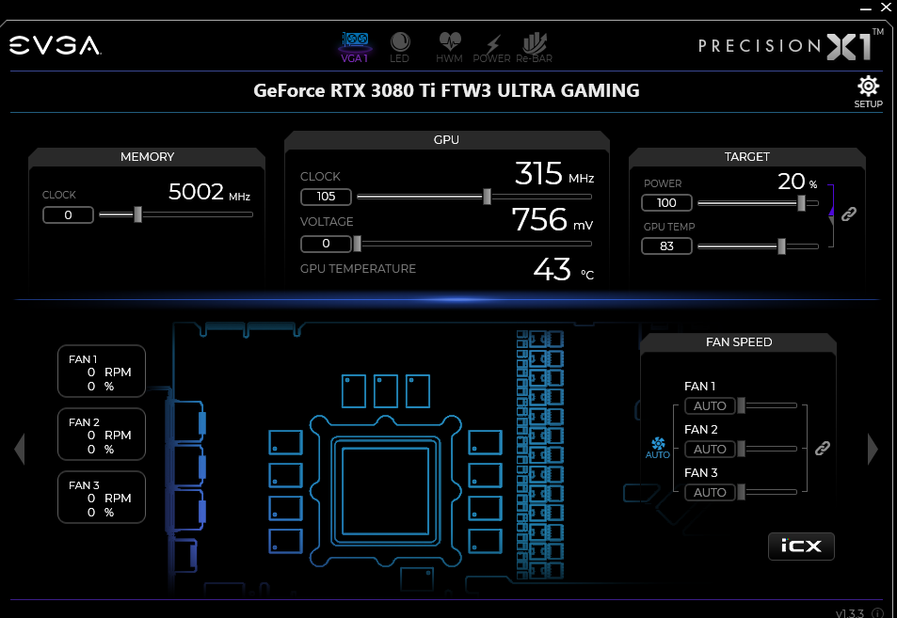Click the version info icon
Image resolution: width=897 pixels, height=618 pixels.
coord(877,613)
